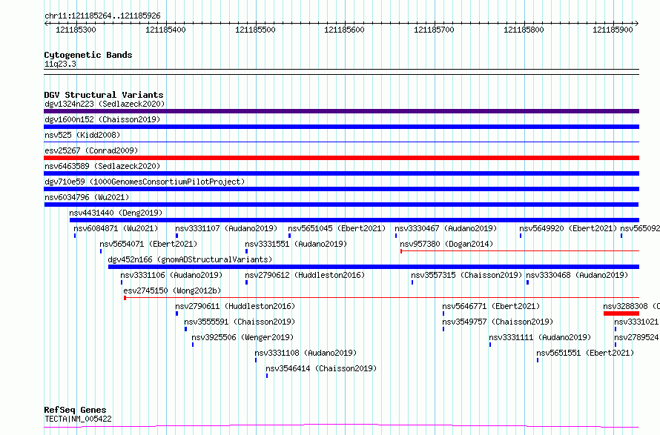This screenshot has width=660, height=435.
Task: Click ruler position 121185300
Action: pyautogui.click(x=76, y=30)
